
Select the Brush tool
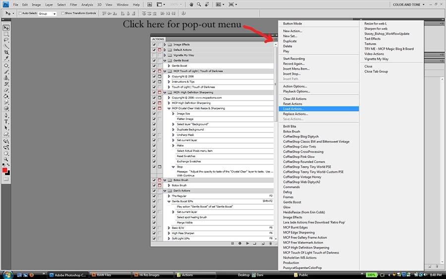click(6, 72)
